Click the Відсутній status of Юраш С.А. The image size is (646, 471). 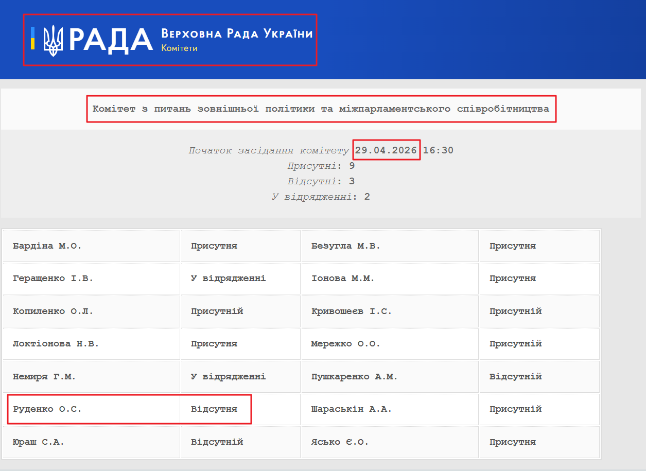pos(217,442)
